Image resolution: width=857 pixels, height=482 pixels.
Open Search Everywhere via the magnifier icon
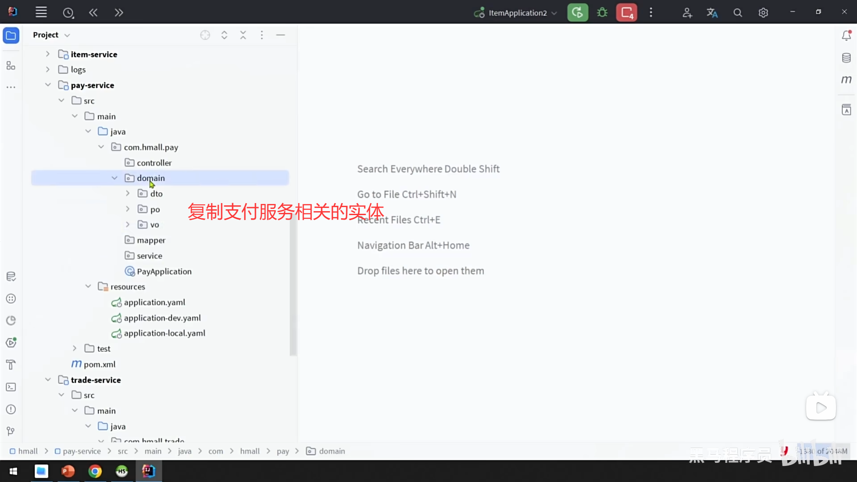(737, 12)
